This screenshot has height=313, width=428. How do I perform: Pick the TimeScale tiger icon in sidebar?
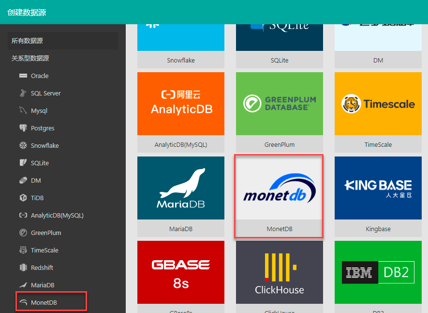pos(23,250)
